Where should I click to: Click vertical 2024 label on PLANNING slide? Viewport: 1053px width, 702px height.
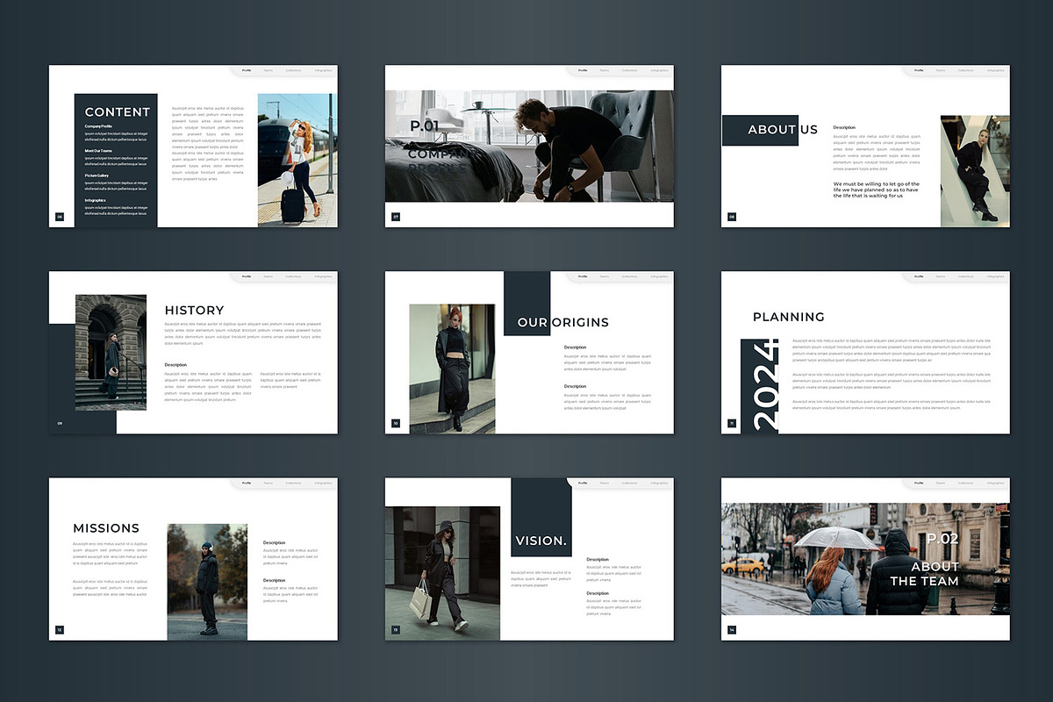point(765,386)
